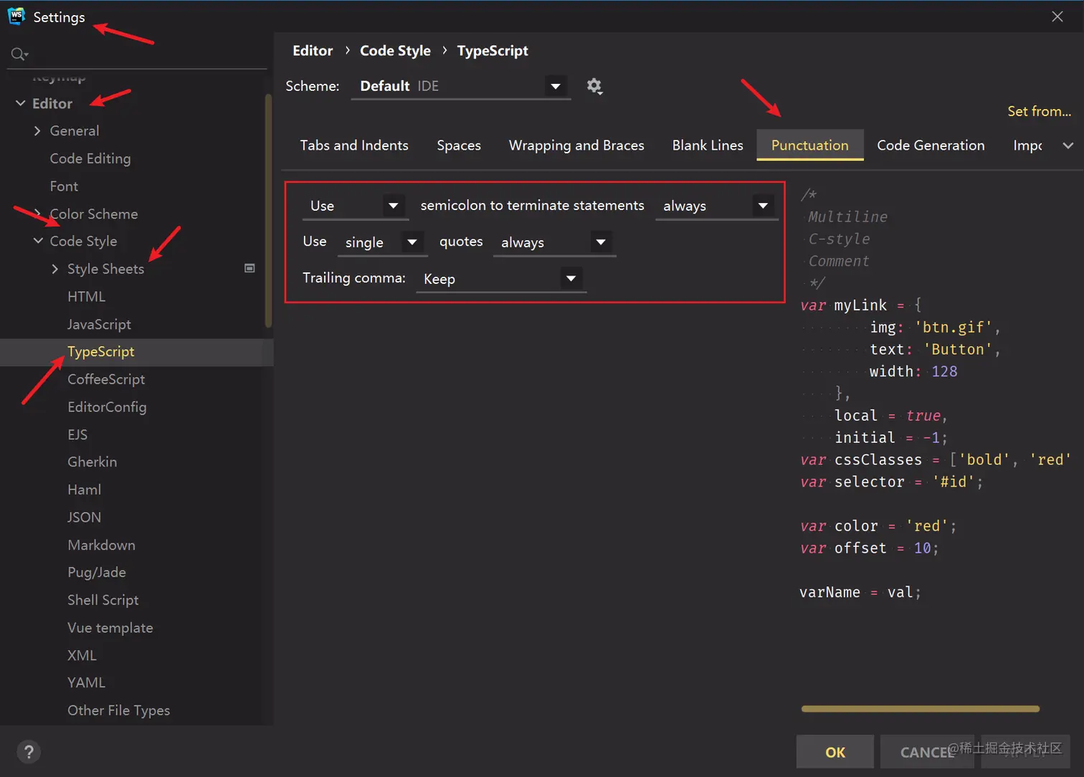The image size is (1084, 777).
Task: Collapse the Editor tree section
Action: [20, 103]
